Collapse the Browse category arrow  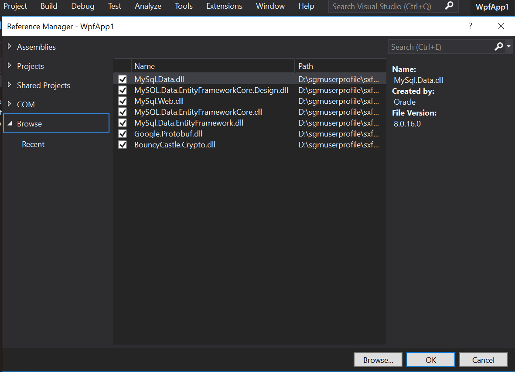tap(10, 123)
